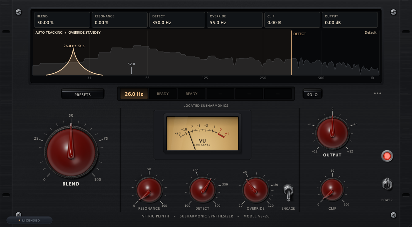Click the RESONANCE 0.00 % readout
This screenshot has width=412, height=227.
point(120,20)
